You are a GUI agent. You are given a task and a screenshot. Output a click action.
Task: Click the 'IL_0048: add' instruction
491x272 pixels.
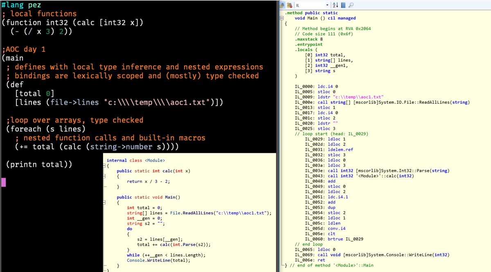pos(320,181)
